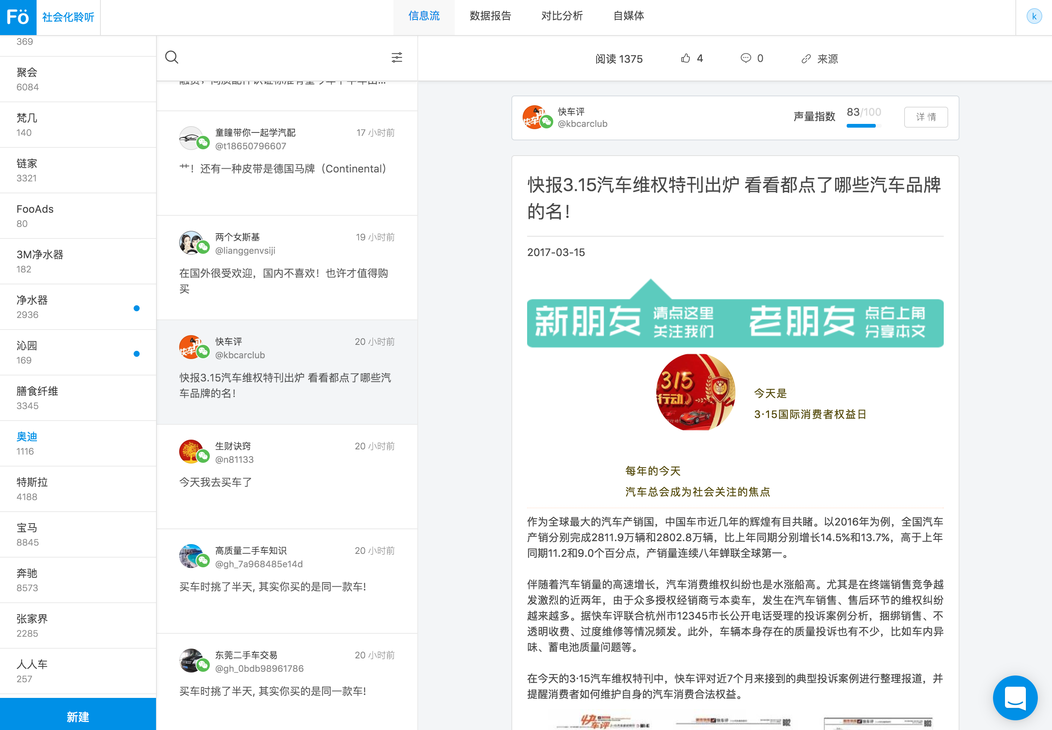Click the 来源 link
Viewport: 1052px width, 730px height.
pyautogui.click(x=827, y=59)
